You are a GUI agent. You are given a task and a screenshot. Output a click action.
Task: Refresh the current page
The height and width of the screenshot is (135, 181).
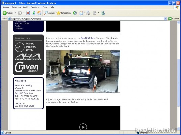tap(33, 13)
